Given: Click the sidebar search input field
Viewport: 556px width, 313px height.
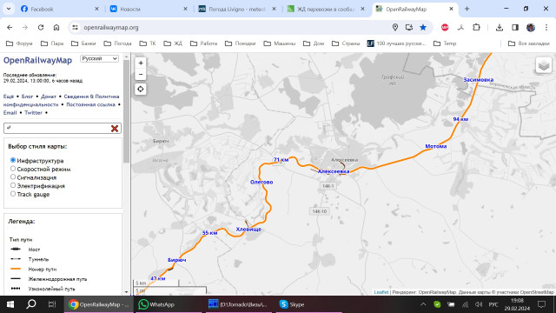Looking at the screenshot, I should click(57, 128).
